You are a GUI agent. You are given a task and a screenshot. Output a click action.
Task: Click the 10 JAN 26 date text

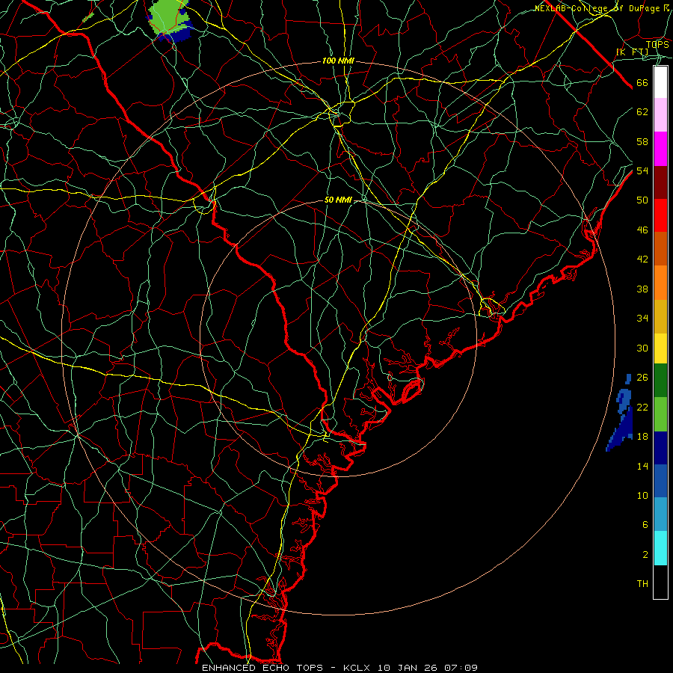pyautogui.click(x=408, y=668)
